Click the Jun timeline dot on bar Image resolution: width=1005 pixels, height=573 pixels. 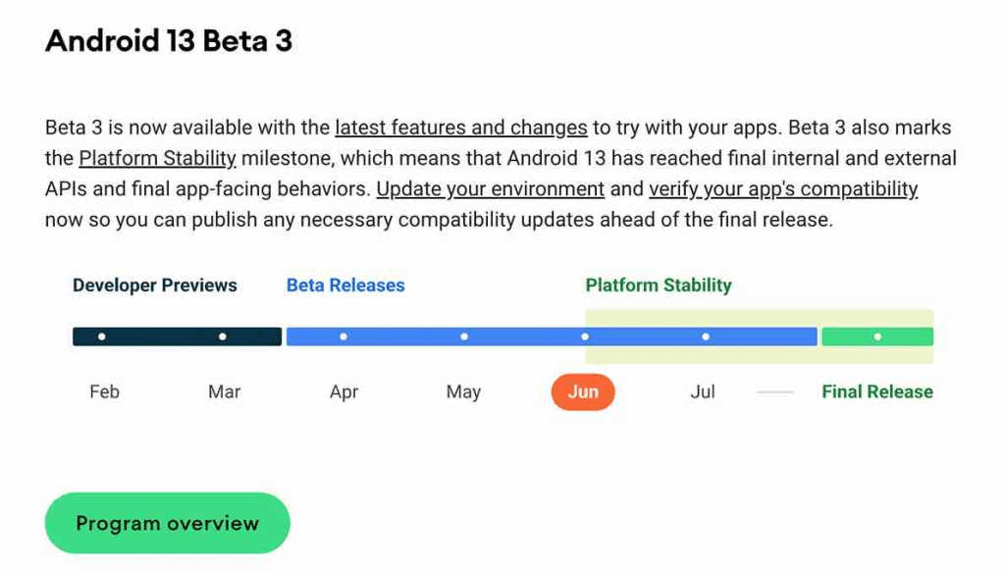pyautogui.click(x=585, y=337)
